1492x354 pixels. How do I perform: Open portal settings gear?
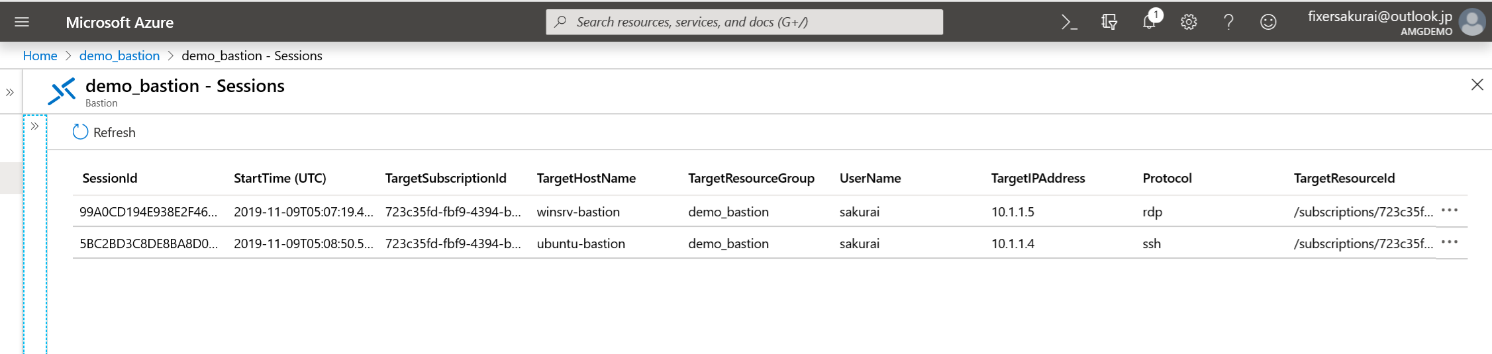[x=1189, y=22]
